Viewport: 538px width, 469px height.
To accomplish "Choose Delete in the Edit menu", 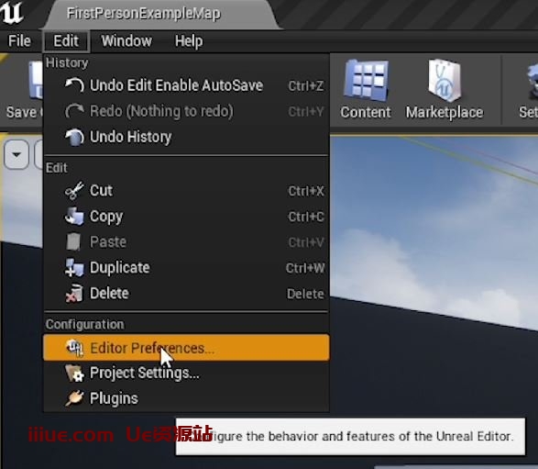I will tap(187, 294).
